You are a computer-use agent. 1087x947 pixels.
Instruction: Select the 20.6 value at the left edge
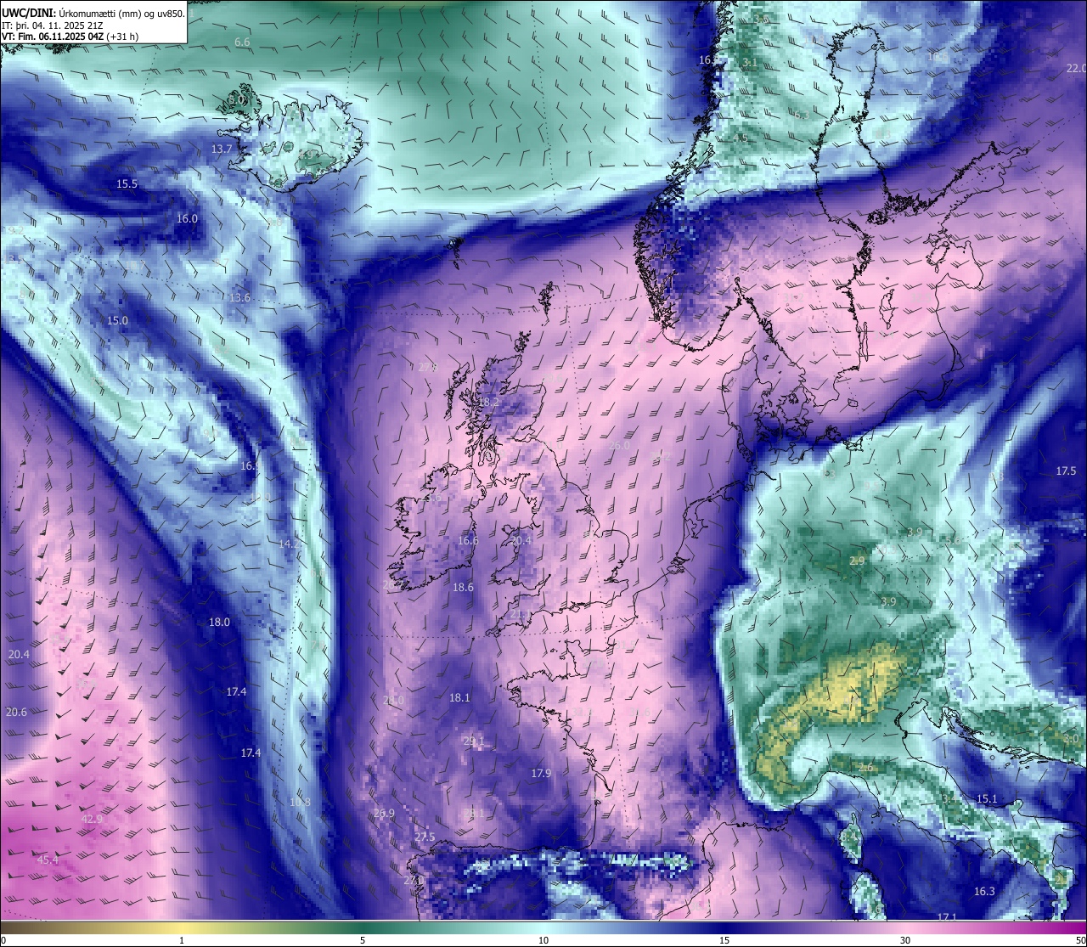16,712
